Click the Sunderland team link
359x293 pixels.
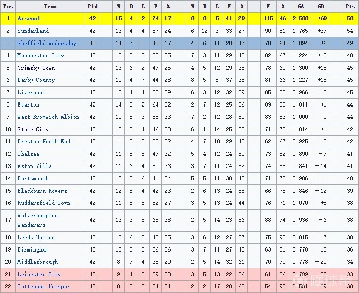[33, 31]
